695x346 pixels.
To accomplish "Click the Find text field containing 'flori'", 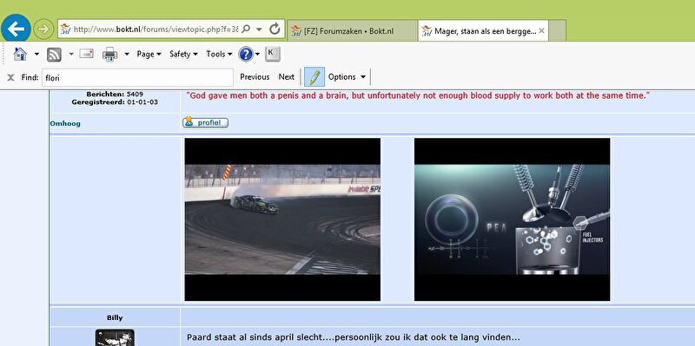I will click(137, 77).
